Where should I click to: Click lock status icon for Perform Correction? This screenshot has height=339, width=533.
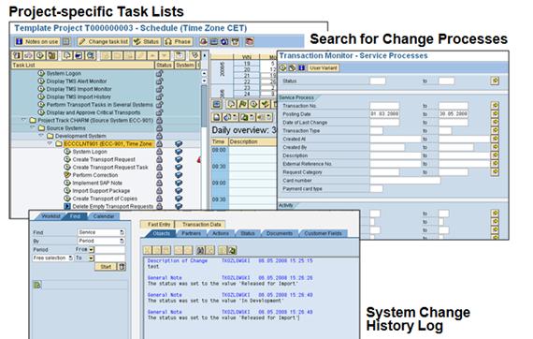[159, 175]
